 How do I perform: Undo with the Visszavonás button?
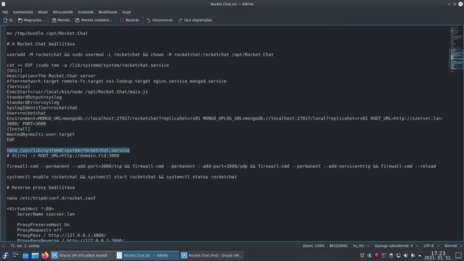coord(159,20)
